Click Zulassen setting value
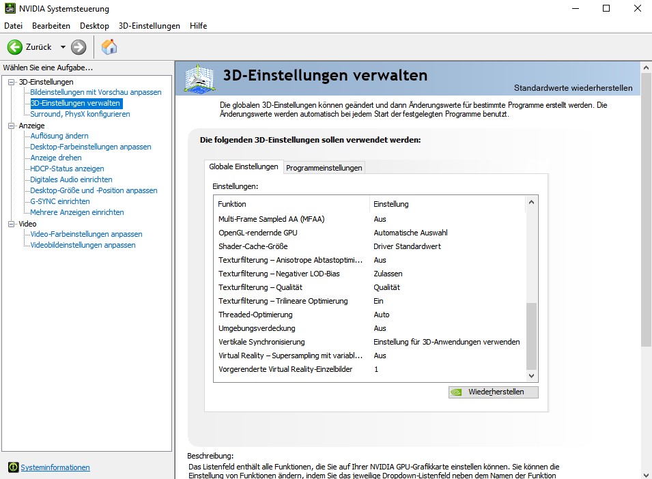The height and width of the screenshot is (479, 652). tap(388, 274)
